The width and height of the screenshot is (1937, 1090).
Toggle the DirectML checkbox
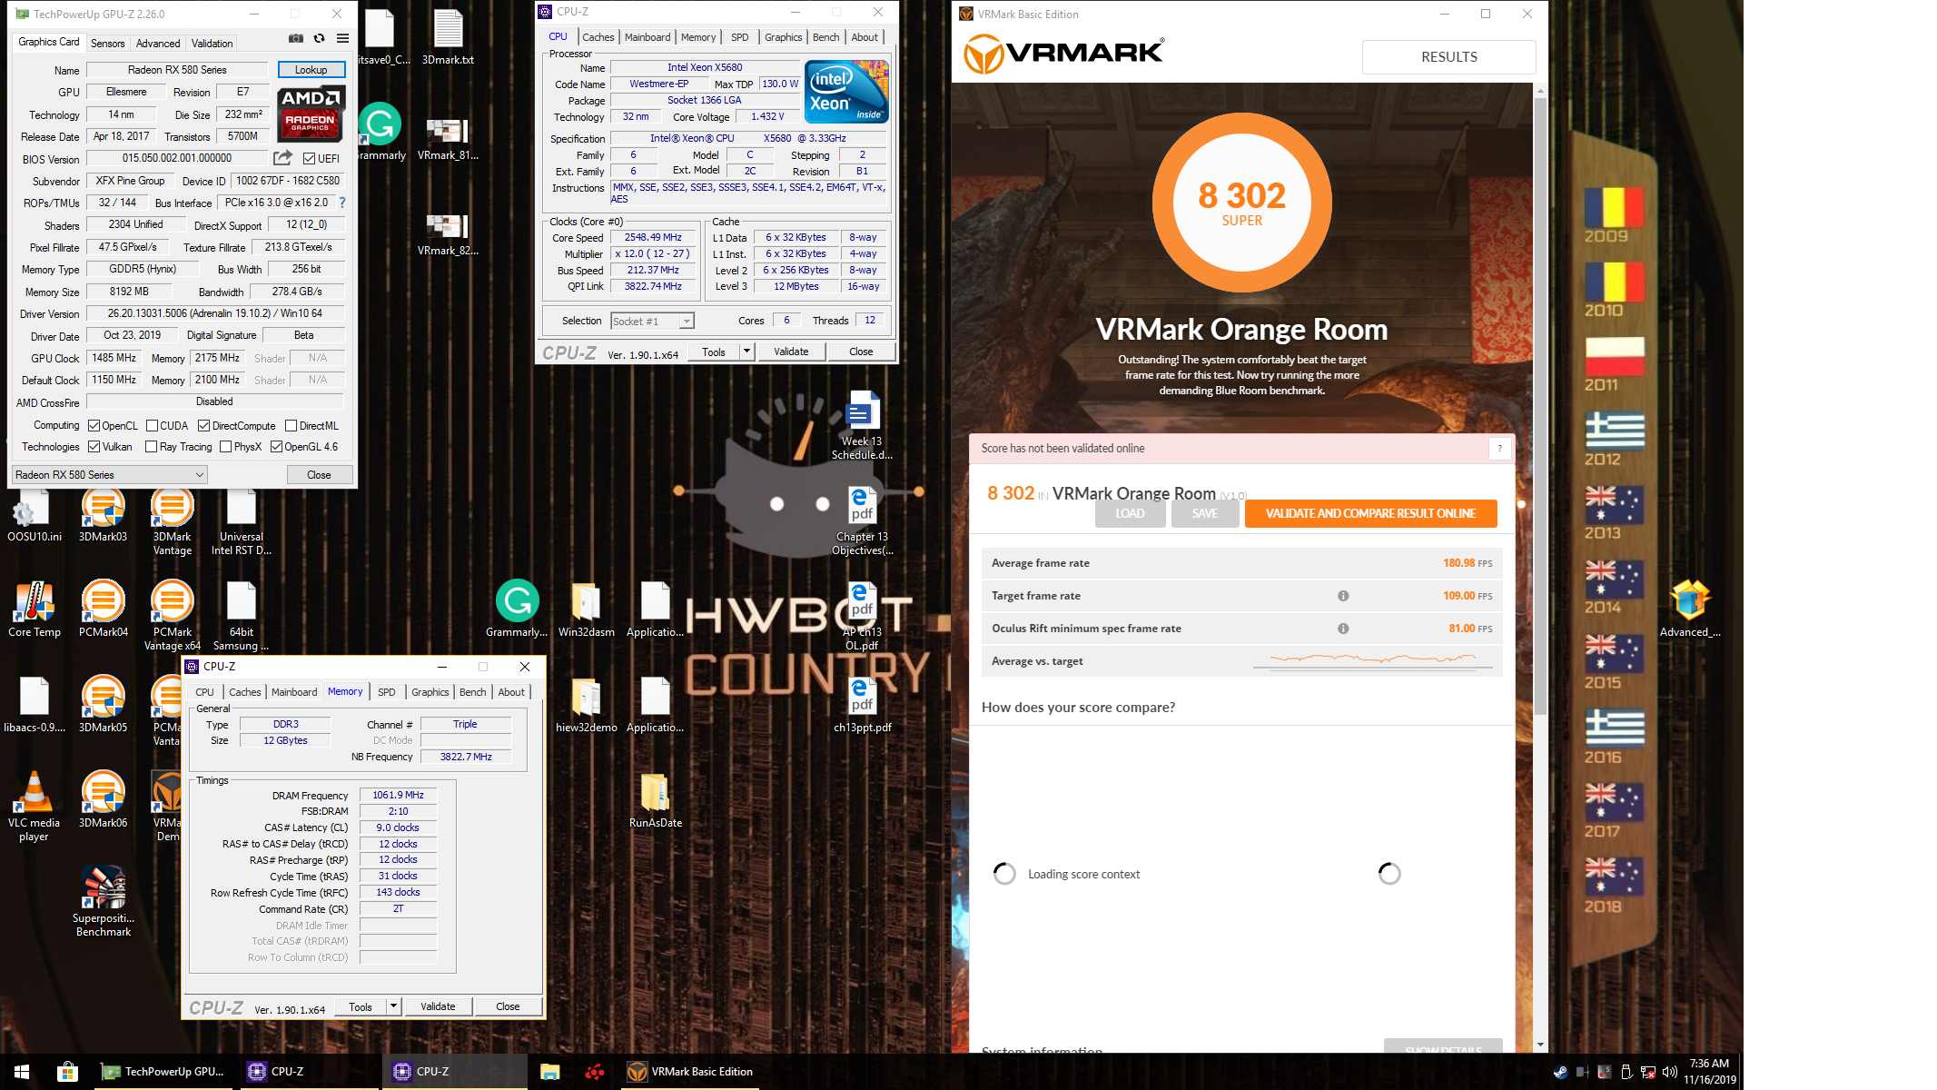pos(291,425)
